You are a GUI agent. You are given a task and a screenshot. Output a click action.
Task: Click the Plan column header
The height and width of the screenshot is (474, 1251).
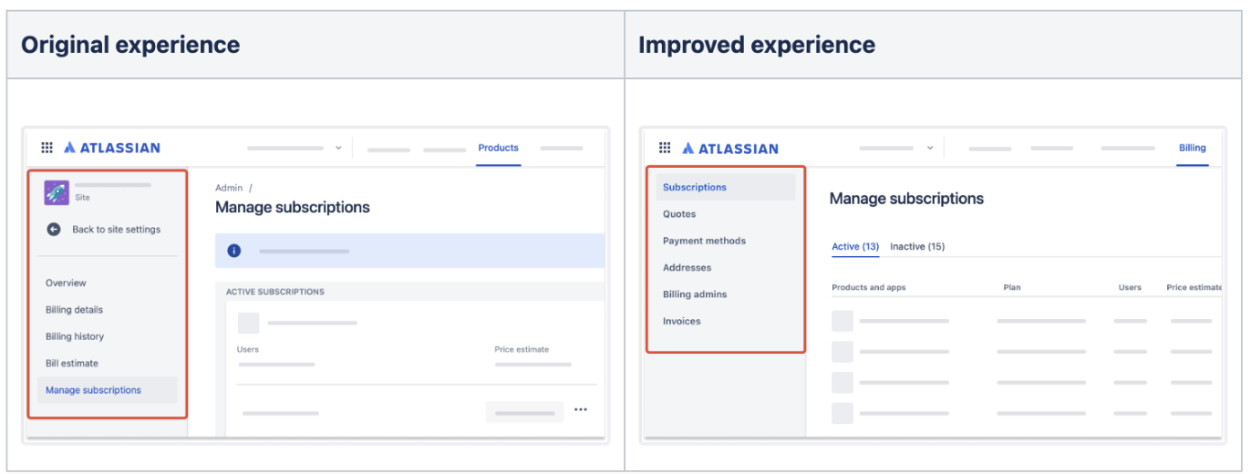[1012, 287]
